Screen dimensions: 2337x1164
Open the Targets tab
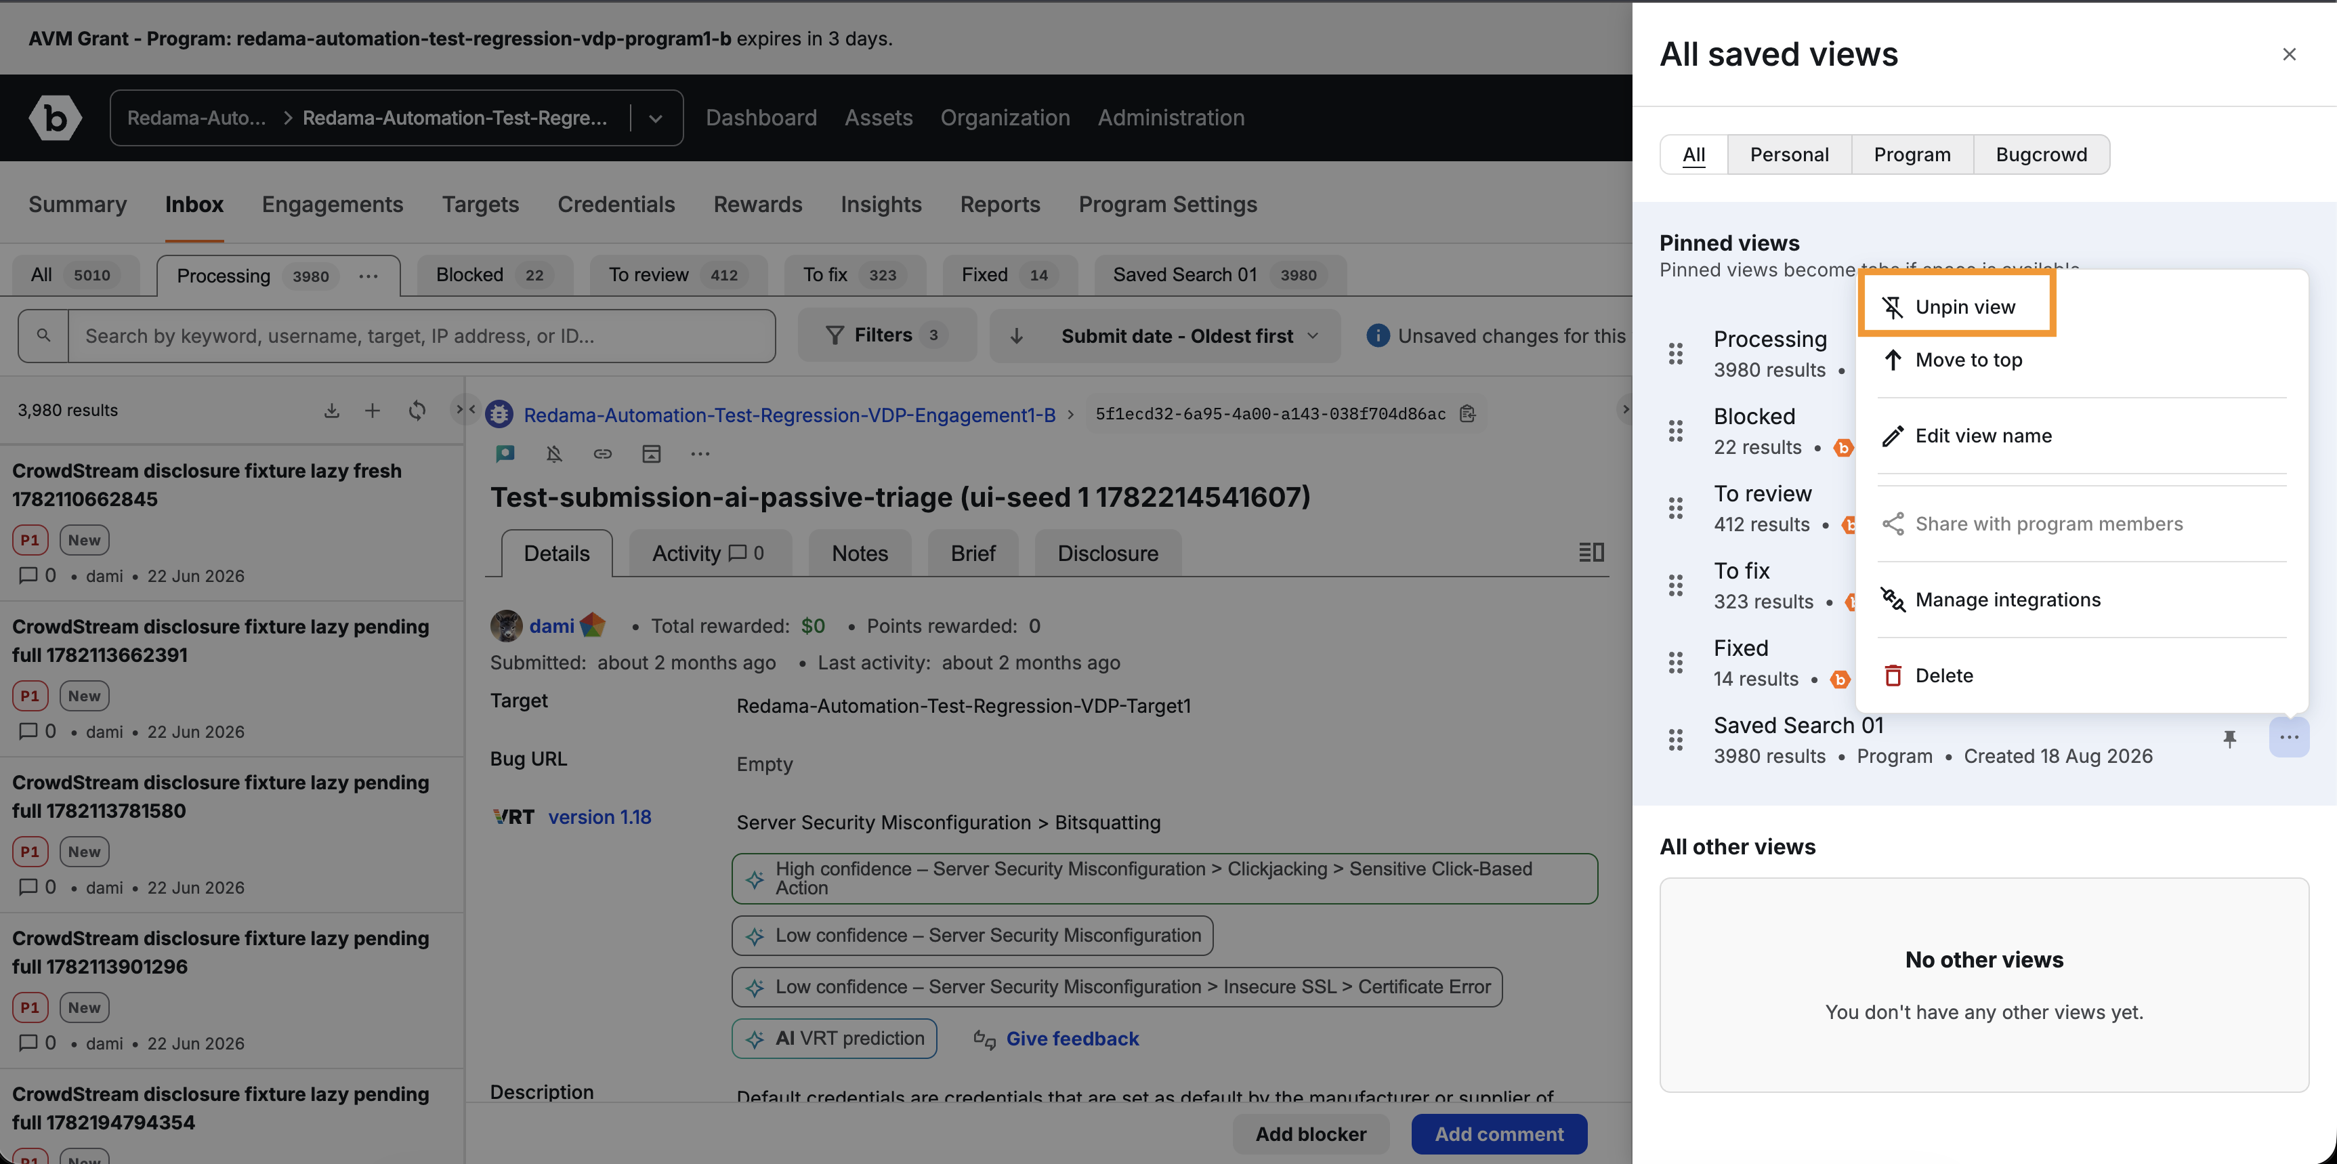click(481, 204)
